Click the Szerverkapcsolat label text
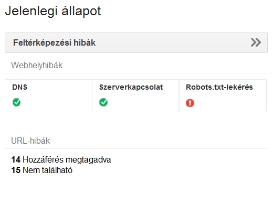Viewport: 273px width, 204px height. [x=131, y=87]
